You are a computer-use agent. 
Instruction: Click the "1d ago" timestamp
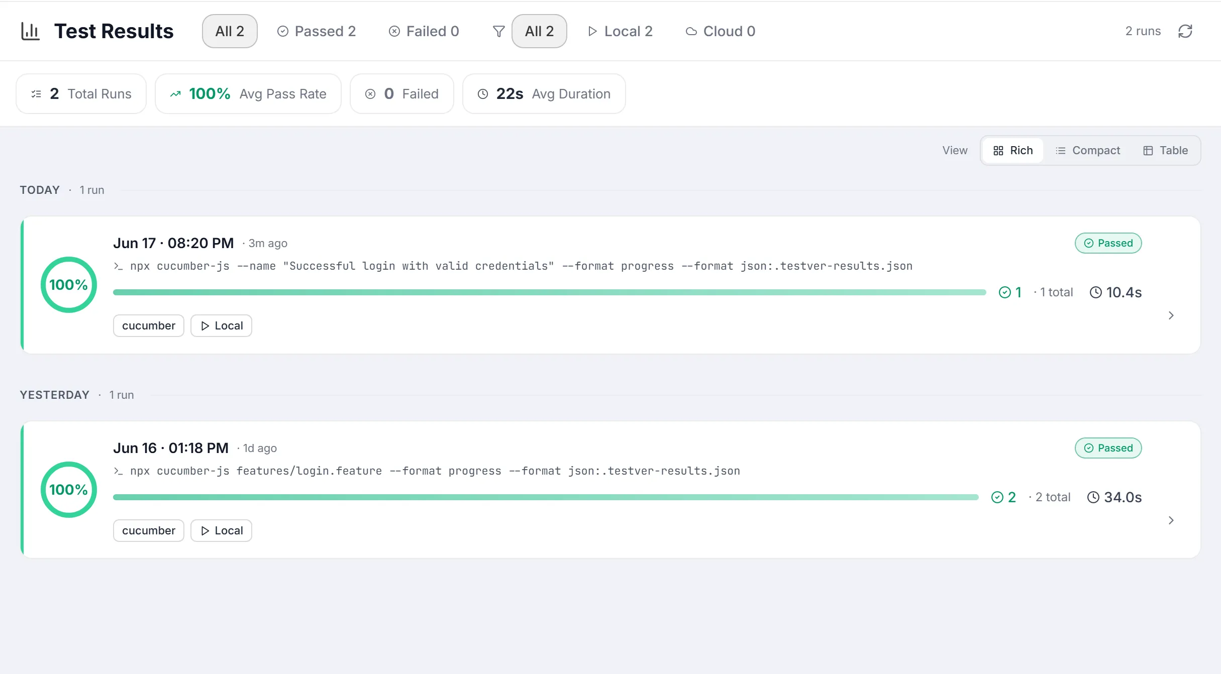(x=260, y=448)
